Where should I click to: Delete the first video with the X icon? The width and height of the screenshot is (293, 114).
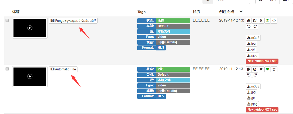(x=261, y=21)
